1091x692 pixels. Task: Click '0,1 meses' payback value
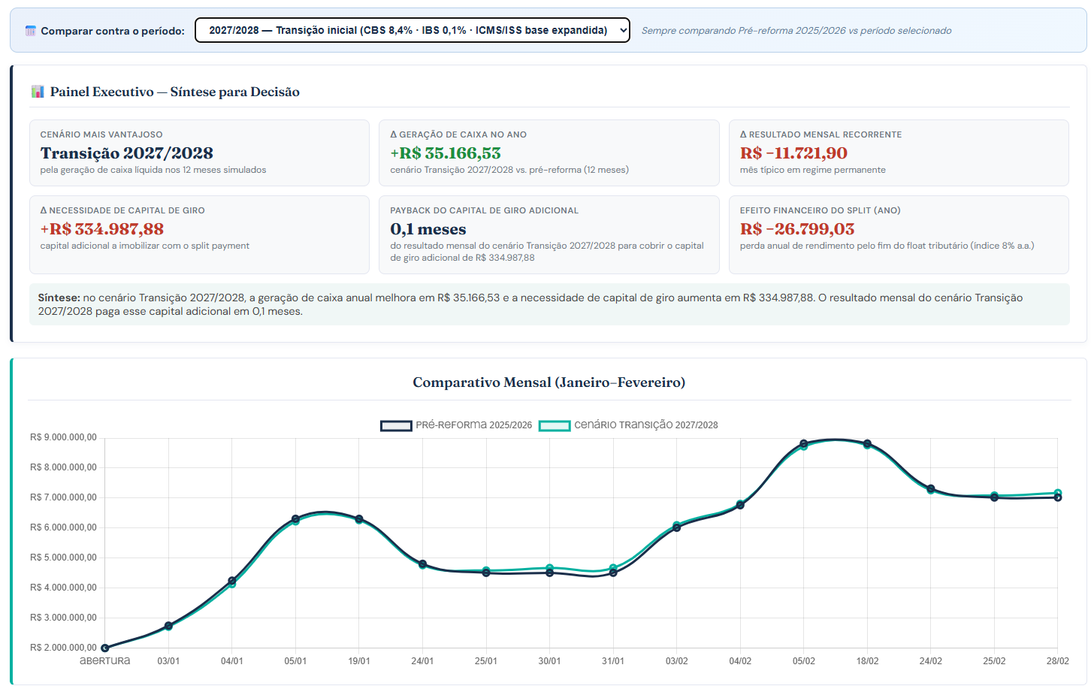click(428, 229)
